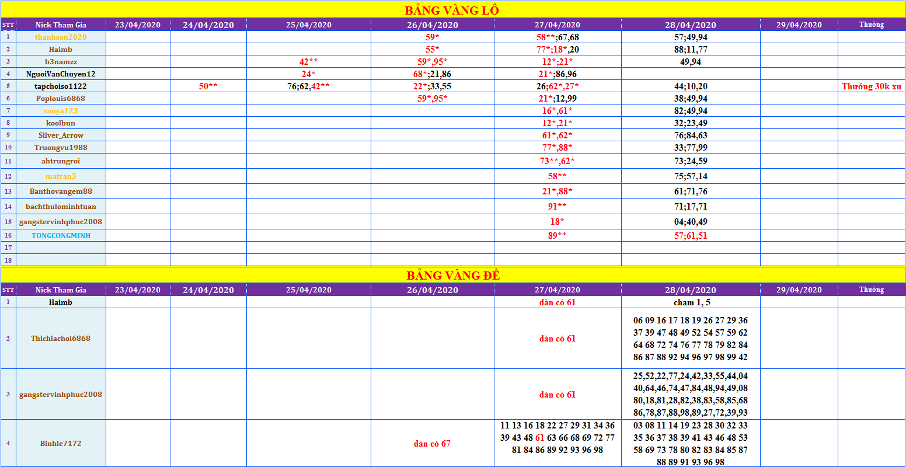Viewport: 906px width, 467px height.
Task: Click 'dàn có 61' in Thichlachoi6868's row
Action: tap(557, 339)
